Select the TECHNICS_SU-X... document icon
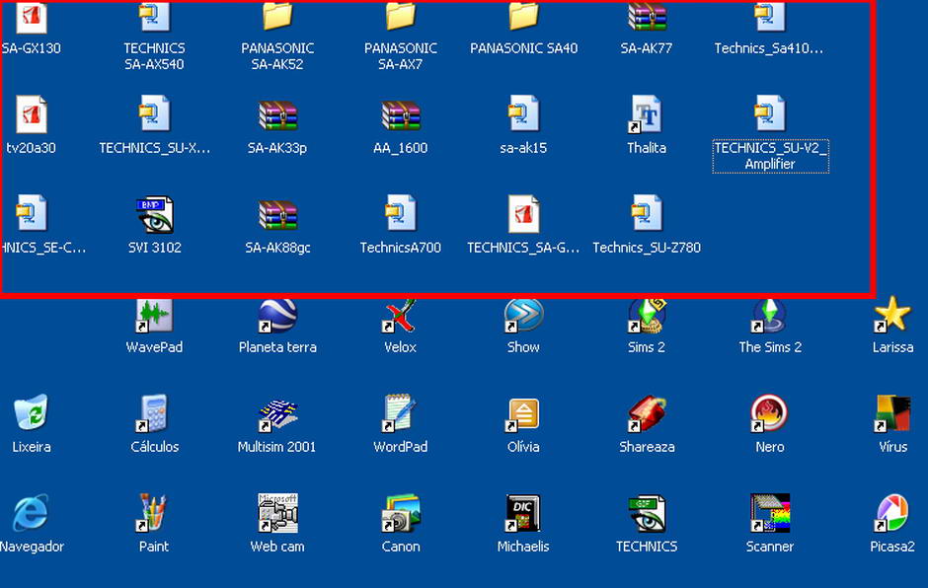The width and height of the screenshot is (928, 588). [x=154, y=113]
